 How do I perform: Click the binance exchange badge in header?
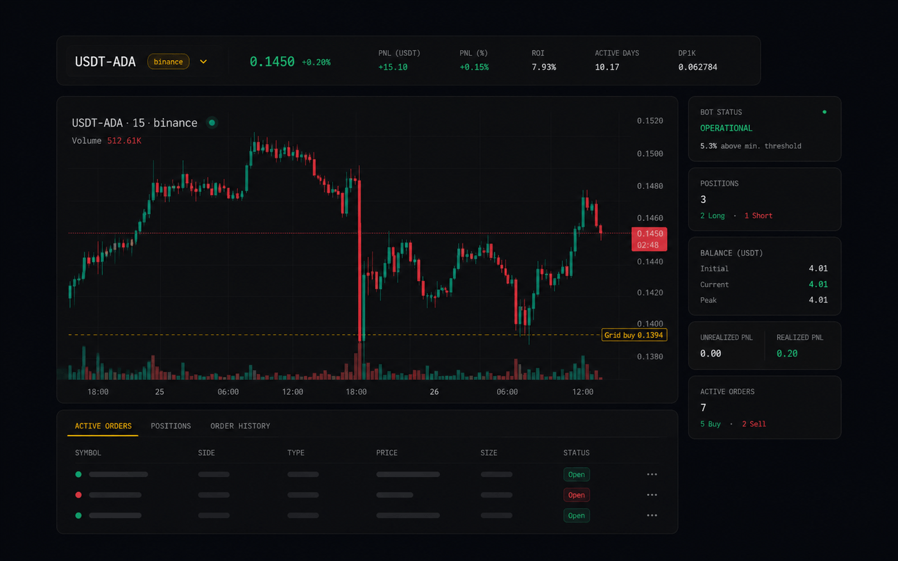(168, 61)
